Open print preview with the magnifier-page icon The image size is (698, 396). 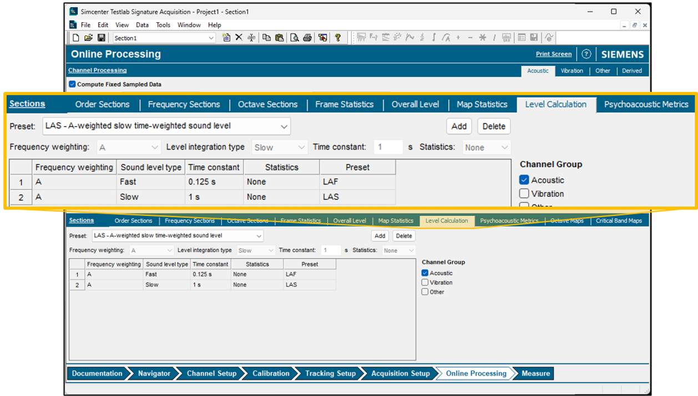295,38
